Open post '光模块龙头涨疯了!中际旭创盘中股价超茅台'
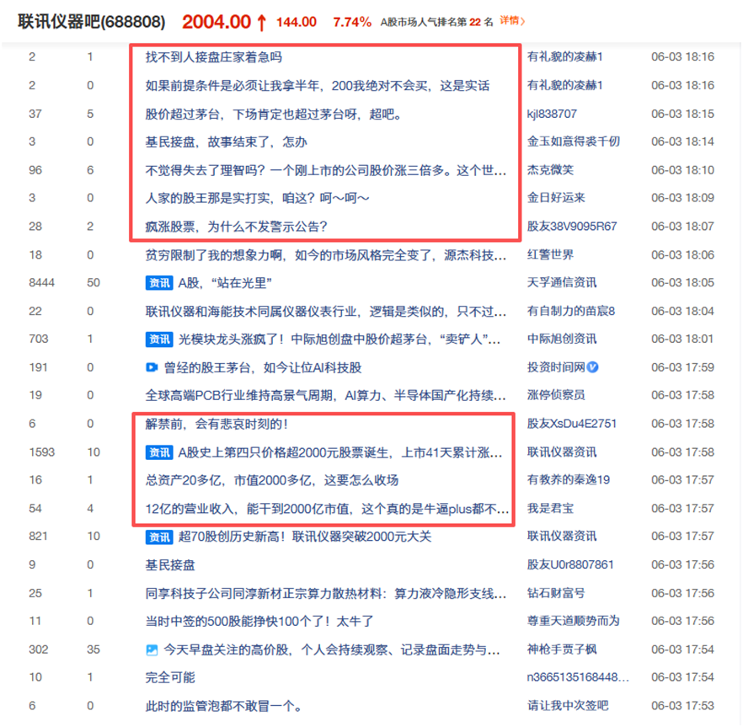This screenshot has height=727, width=743. [339, 339]
